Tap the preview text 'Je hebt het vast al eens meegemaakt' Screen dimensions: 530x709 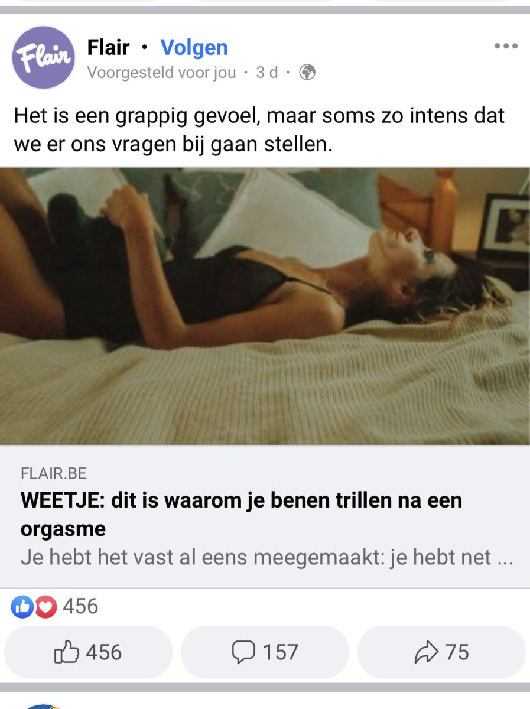pos(203,558)
